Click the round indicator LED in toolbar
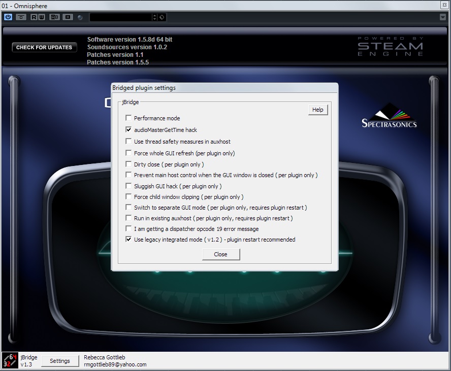The image size is (451, 371). pos(80,18)
